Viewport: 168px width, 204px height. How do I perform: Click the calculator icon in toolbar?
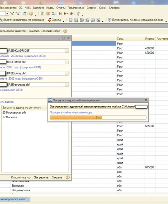click(42, 14)
